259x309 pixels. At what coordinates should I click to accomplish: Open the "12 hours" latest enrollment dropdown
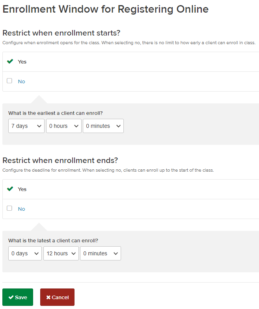click(x=61, y=253)
